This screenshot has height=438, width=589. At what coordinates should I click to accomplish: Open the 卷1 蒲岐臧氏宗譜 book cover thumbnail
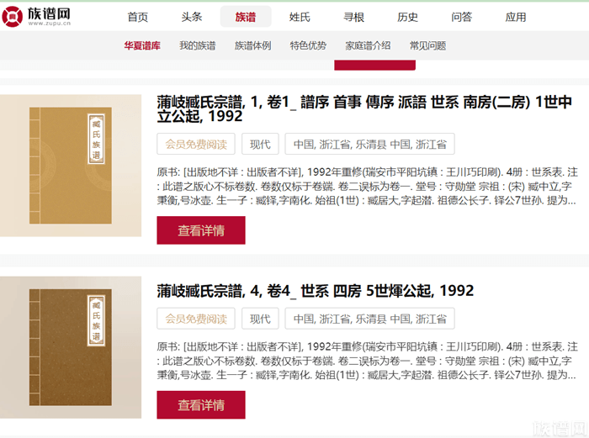[71, 166]
